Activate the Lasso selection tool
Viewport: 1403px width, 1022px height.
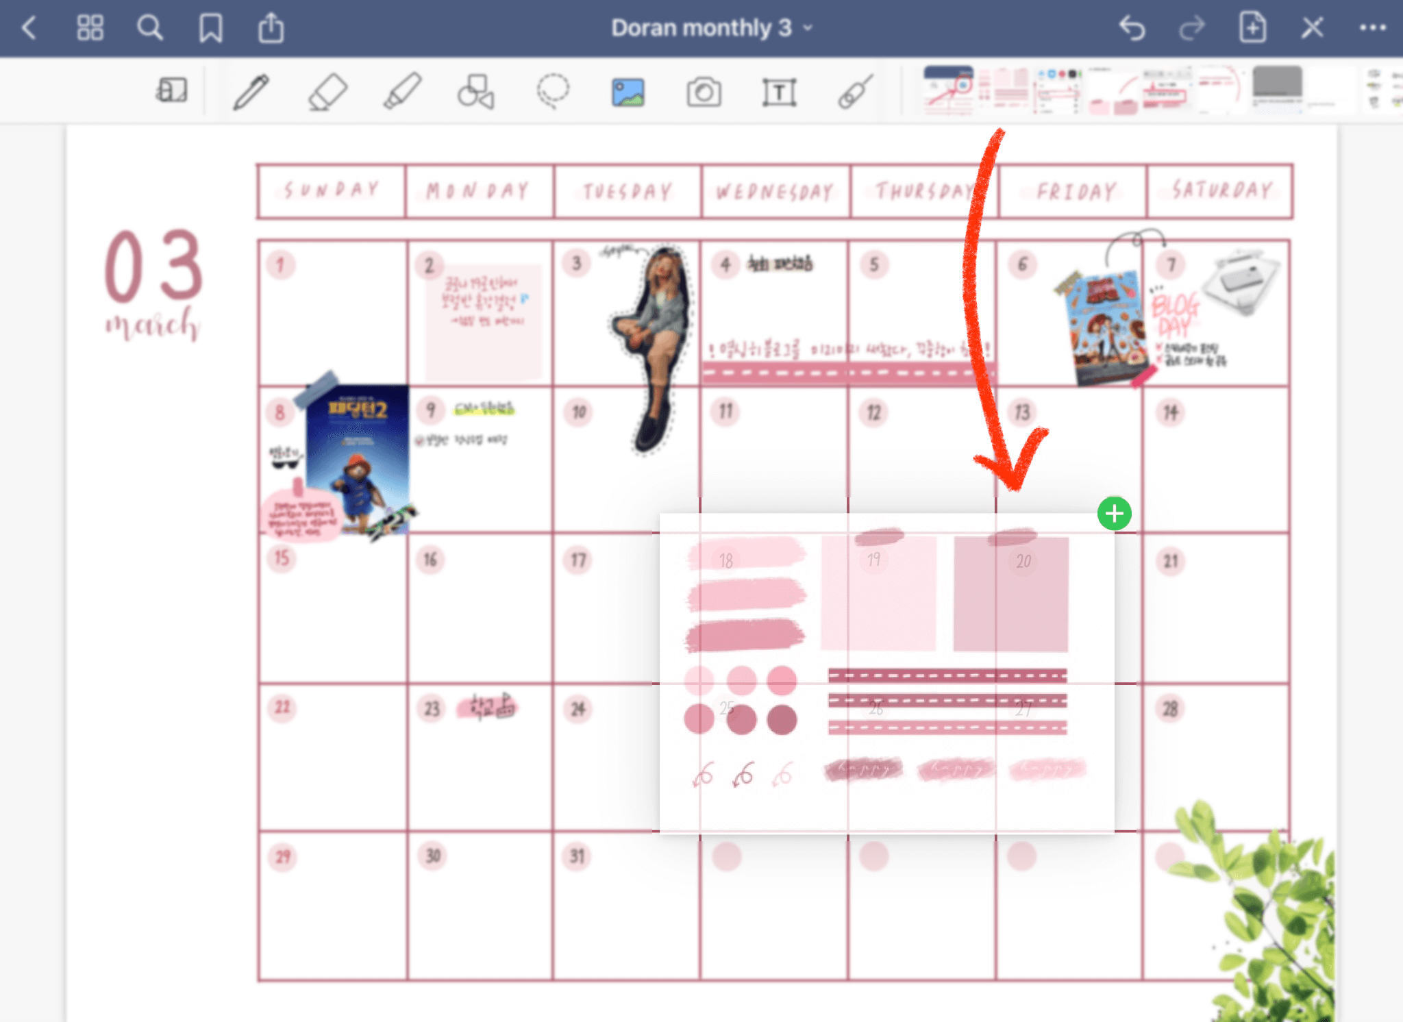[x=552, y=92]
